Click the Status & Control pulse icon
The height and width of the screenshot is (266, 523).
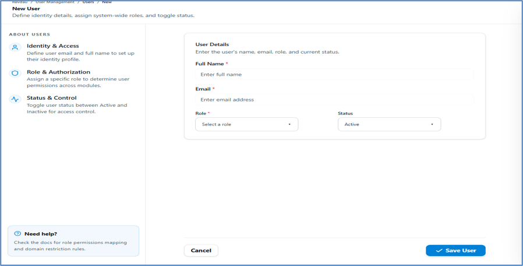click(15, 99)
